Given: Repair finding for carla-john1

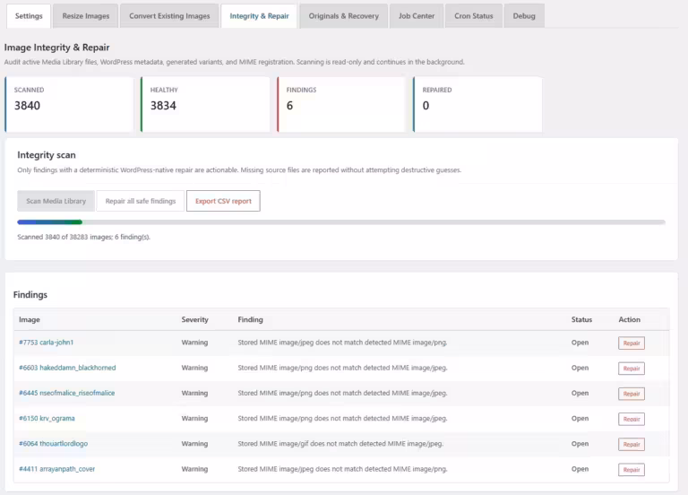Looking at the screenshot, I should pyautogui.click(x=632, y=343).
